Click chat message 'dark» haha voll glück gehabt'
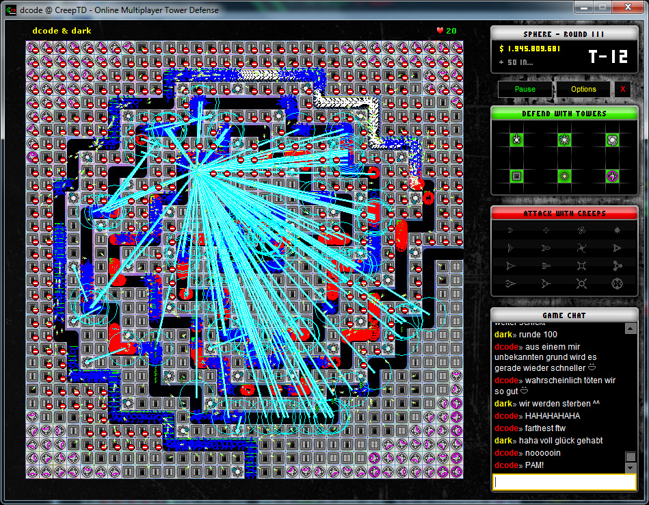649x505 pixels. [548, 441]
